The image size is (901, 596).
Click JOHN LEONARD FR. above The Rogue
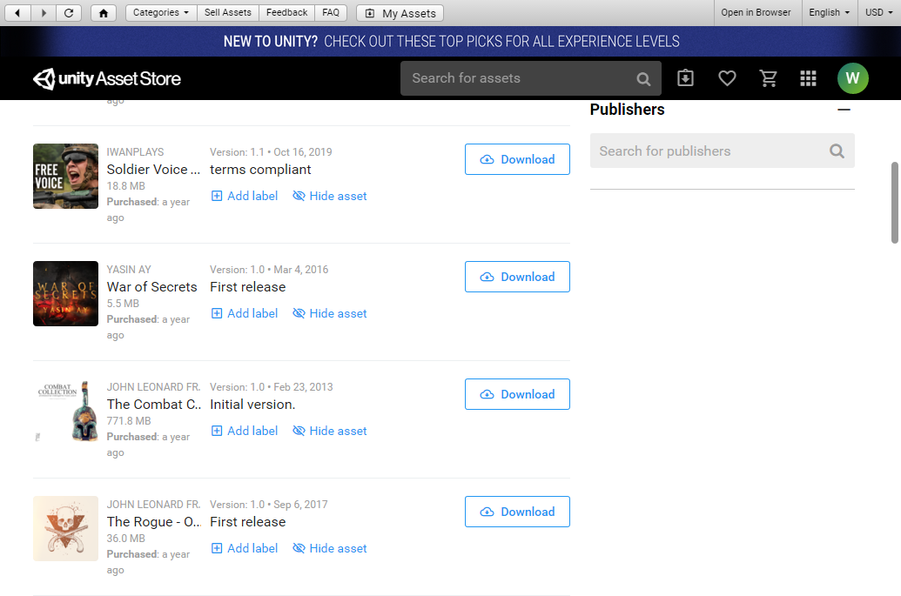coord(153,505)
